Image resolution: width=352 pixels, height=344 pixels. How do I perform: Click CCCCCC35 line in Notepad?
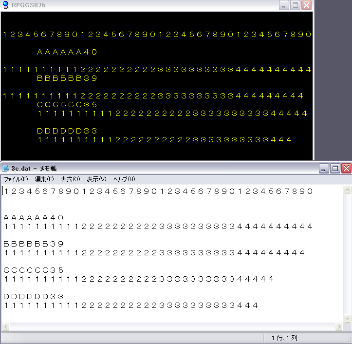click(34, 270)
